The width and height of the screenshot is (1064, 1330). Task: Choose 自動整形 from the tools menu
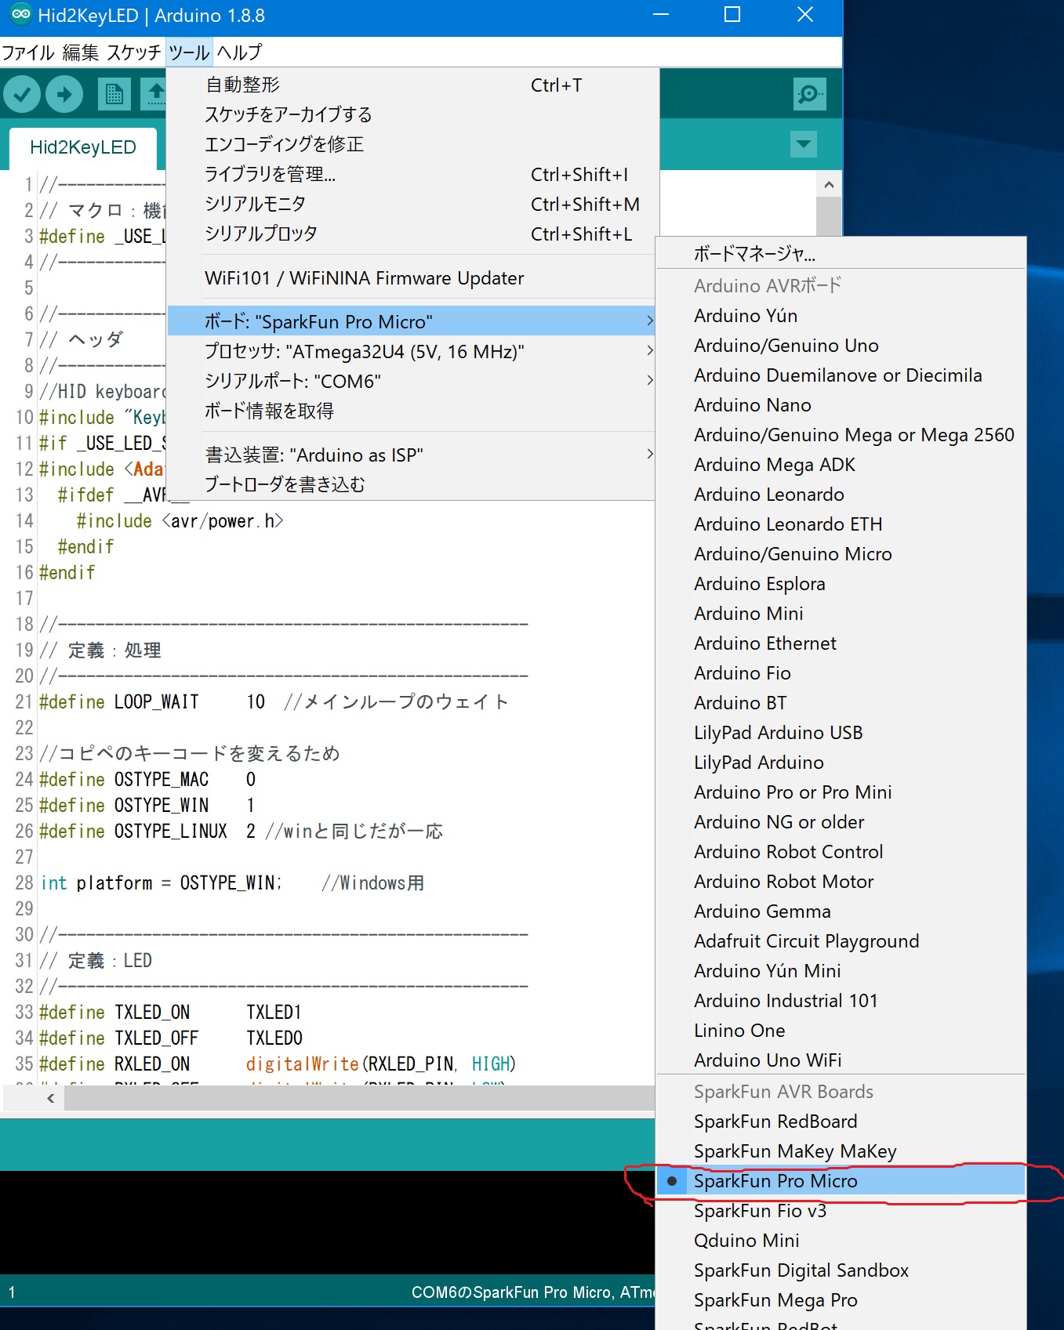(412, 85)
